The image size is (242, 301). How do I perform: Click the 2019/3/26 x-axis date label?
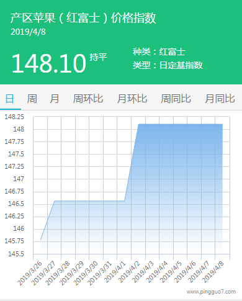tap(30, 273)
